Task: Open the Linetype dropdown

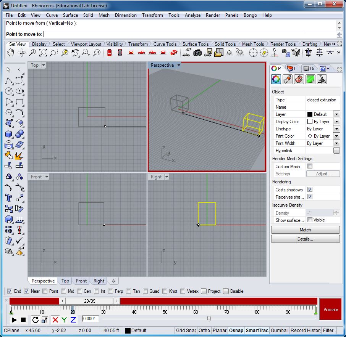Action: [x=336, y=129]
